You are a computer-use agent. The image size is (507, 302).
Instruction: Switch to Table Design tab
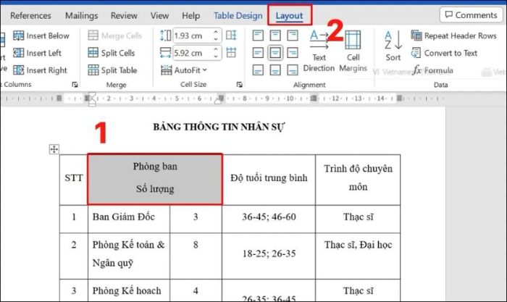pos(238,15)
